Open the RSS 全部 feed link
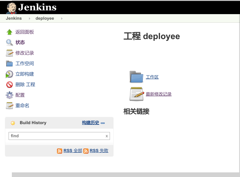The image size is (240, 177). point(73,151)
